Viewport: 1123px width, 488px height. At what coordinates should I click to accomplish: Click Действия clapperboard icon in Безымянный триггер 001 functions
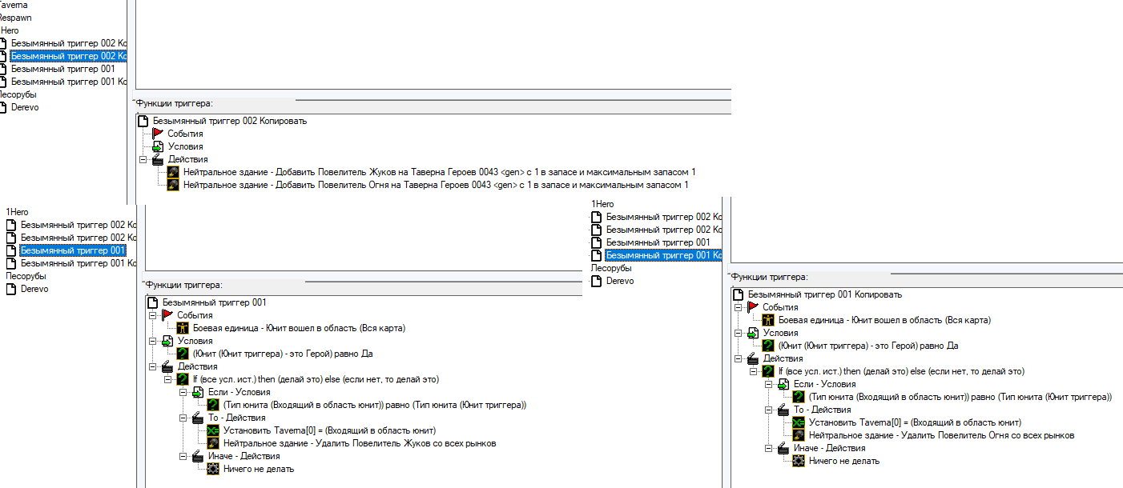(167, 366)
